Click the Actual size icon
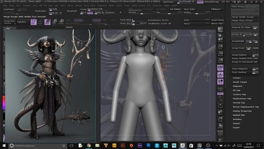Viewport: 264px width, 149px height. tap(220, 54)
